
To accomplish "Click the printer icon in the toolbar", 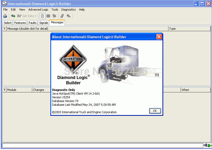I will coord(5,16).
